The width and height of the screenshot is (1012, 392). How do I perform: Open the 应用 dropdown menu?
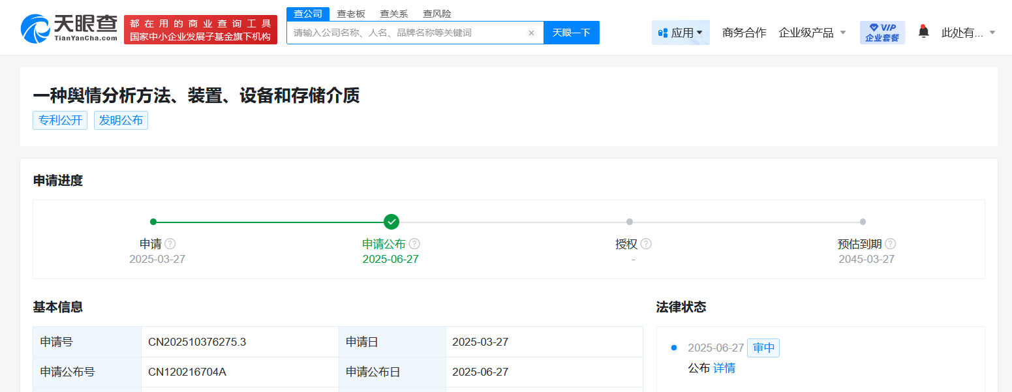click(681, 33)
